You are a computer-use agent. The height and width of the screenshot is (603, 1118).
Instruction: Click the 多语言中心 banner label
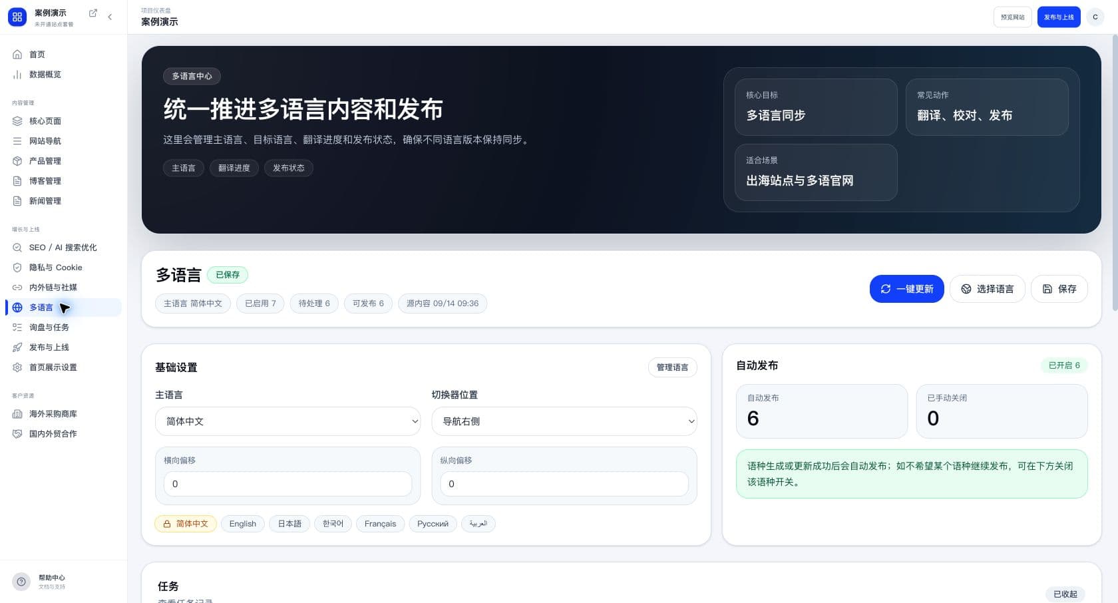[x=192, y=76]
